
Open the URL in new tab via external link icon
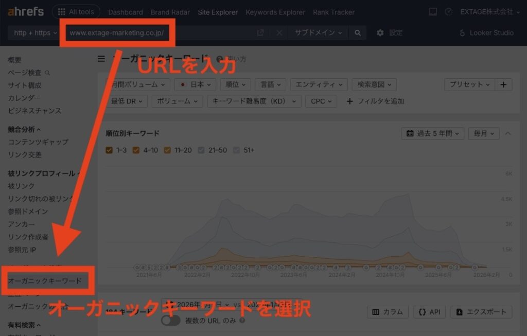pyautogui.click(x=261, y=32)
